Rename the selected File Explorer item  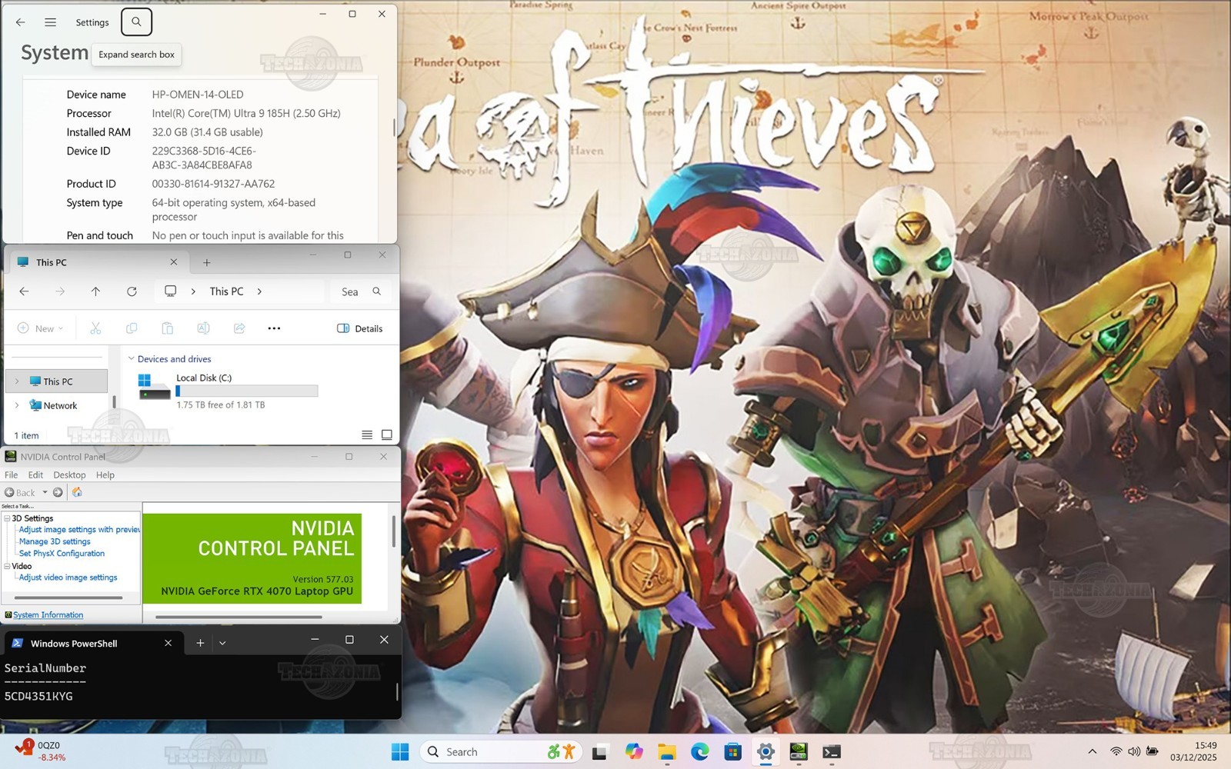click(203, 328)
